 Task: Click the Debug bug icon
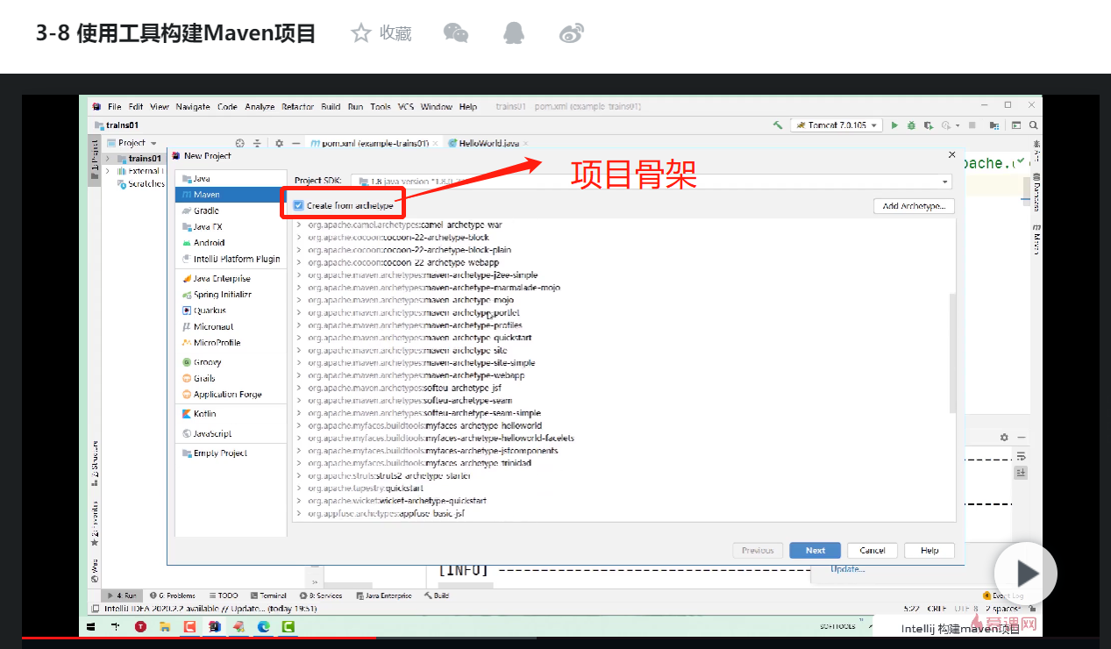[x=912, y=125]
